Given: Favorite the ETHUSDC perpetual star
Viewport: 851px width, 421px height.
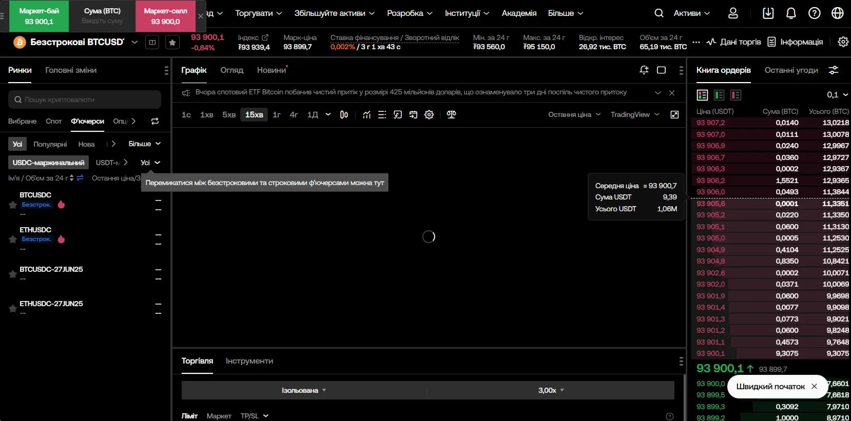Looking at the screenshot, I should pos(13,239).
